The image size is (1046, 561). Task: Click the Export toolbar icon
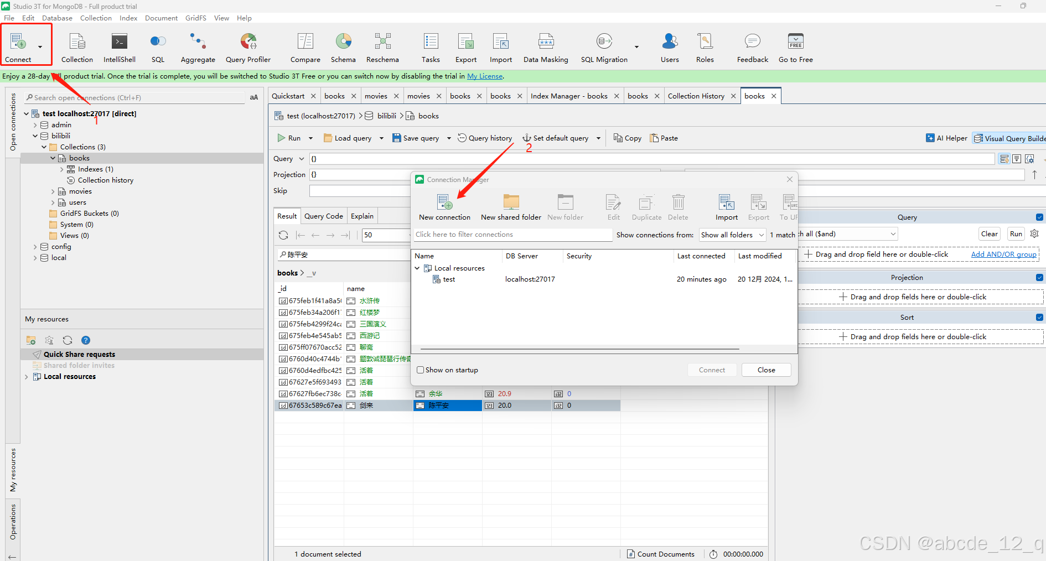465,48
